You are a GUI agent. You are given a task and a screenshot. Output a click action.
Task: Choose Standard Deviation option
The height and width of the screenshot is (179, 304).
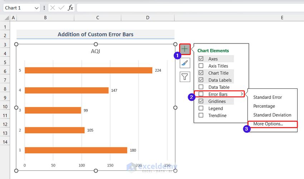point(272,115)
